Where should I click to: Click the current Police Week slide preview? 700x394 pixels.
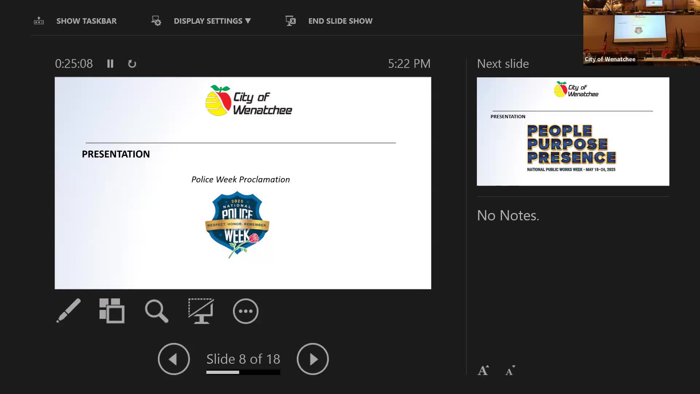coord(243,183)
